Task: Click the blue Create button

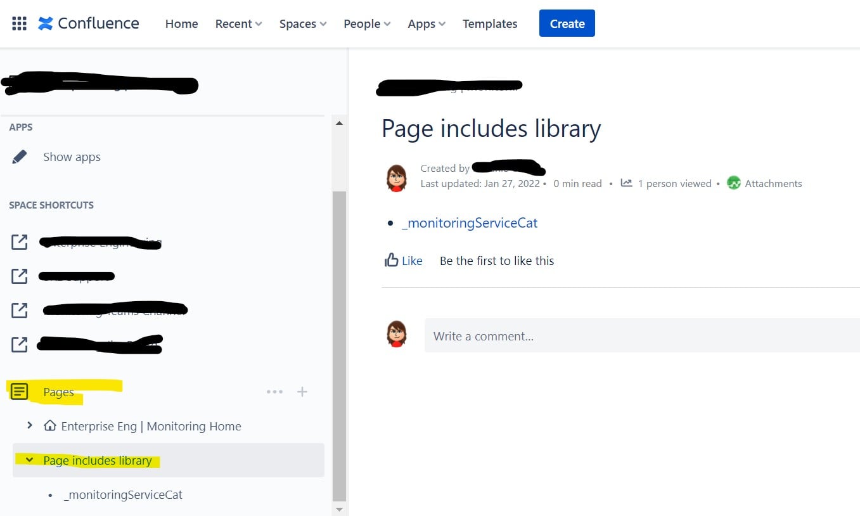Action: tap(567, 23)
